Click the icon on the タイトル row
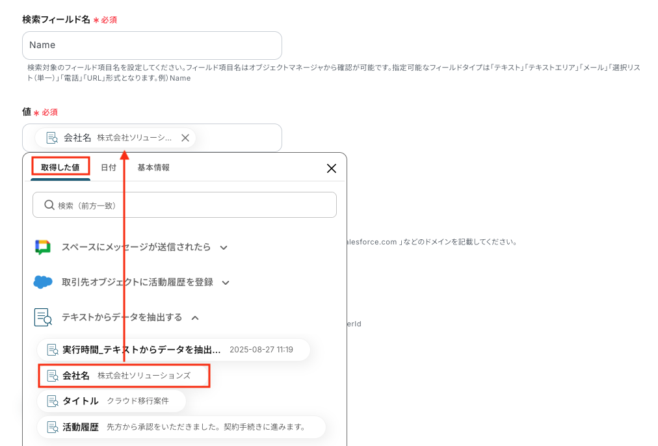The width and height of the screenshot is (658, 446). click(x=53, y=401)
